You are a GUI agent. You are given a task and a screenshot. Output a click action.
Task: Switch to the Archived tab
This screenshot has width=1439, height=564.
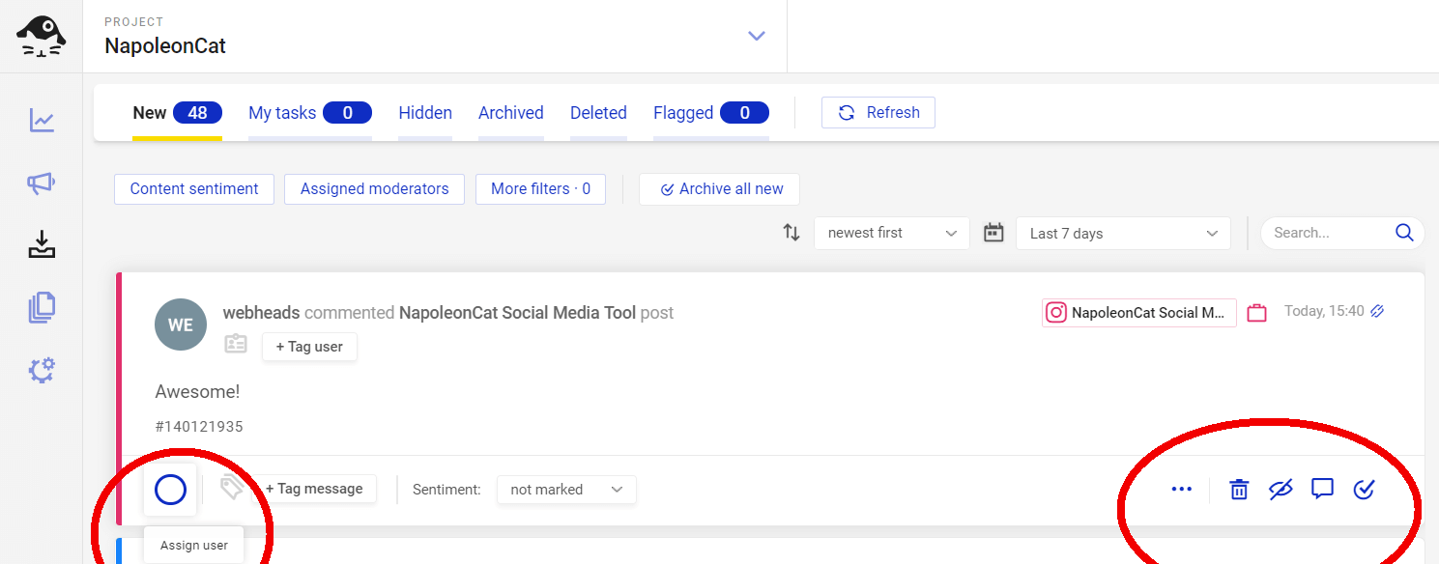pyautogui.click(x=511, y=113)
